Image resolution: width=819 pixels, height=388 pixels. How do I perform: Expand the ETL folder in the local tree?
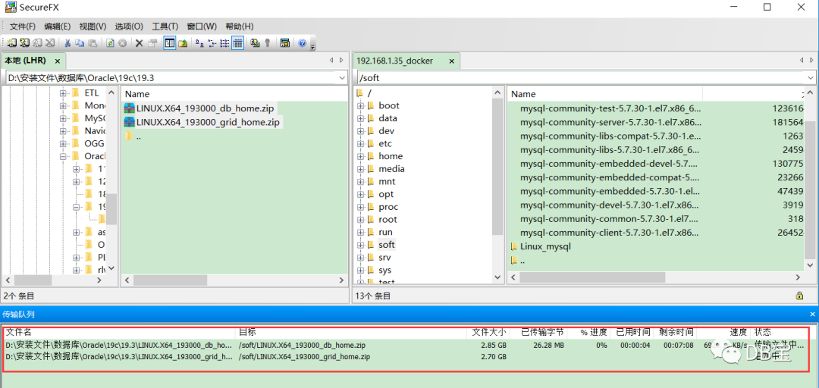64,93
